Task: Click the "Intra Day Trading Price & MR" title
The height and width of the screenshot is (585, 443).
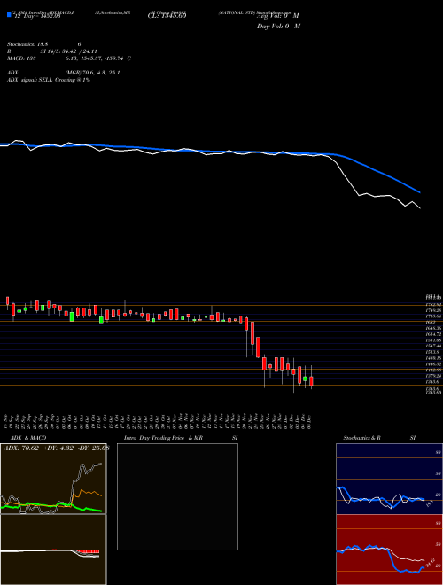Action: tap(163, 438)
